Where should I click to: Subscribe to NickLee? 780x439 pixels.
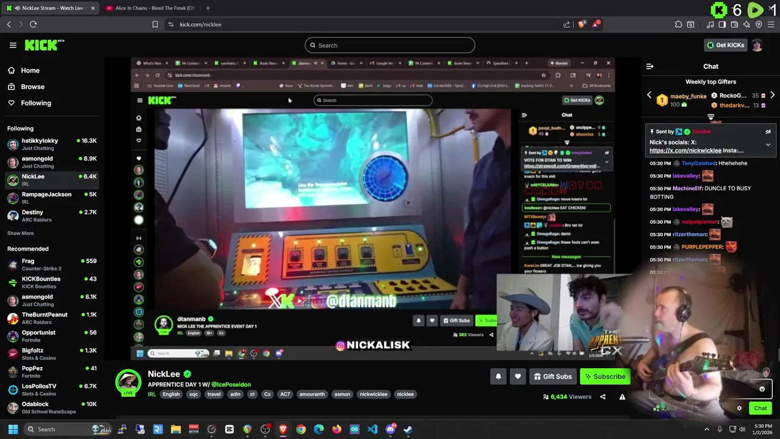[605, 377]
